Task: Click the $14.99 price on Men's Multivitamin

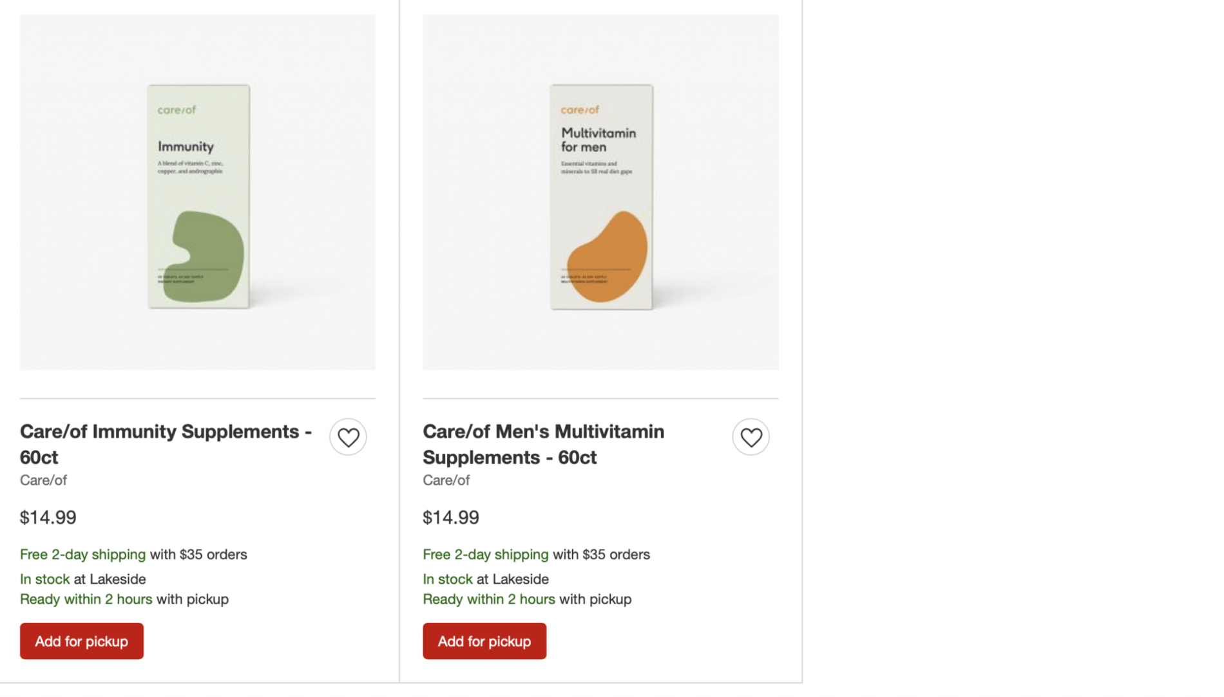Action: [x=450, y=517]
